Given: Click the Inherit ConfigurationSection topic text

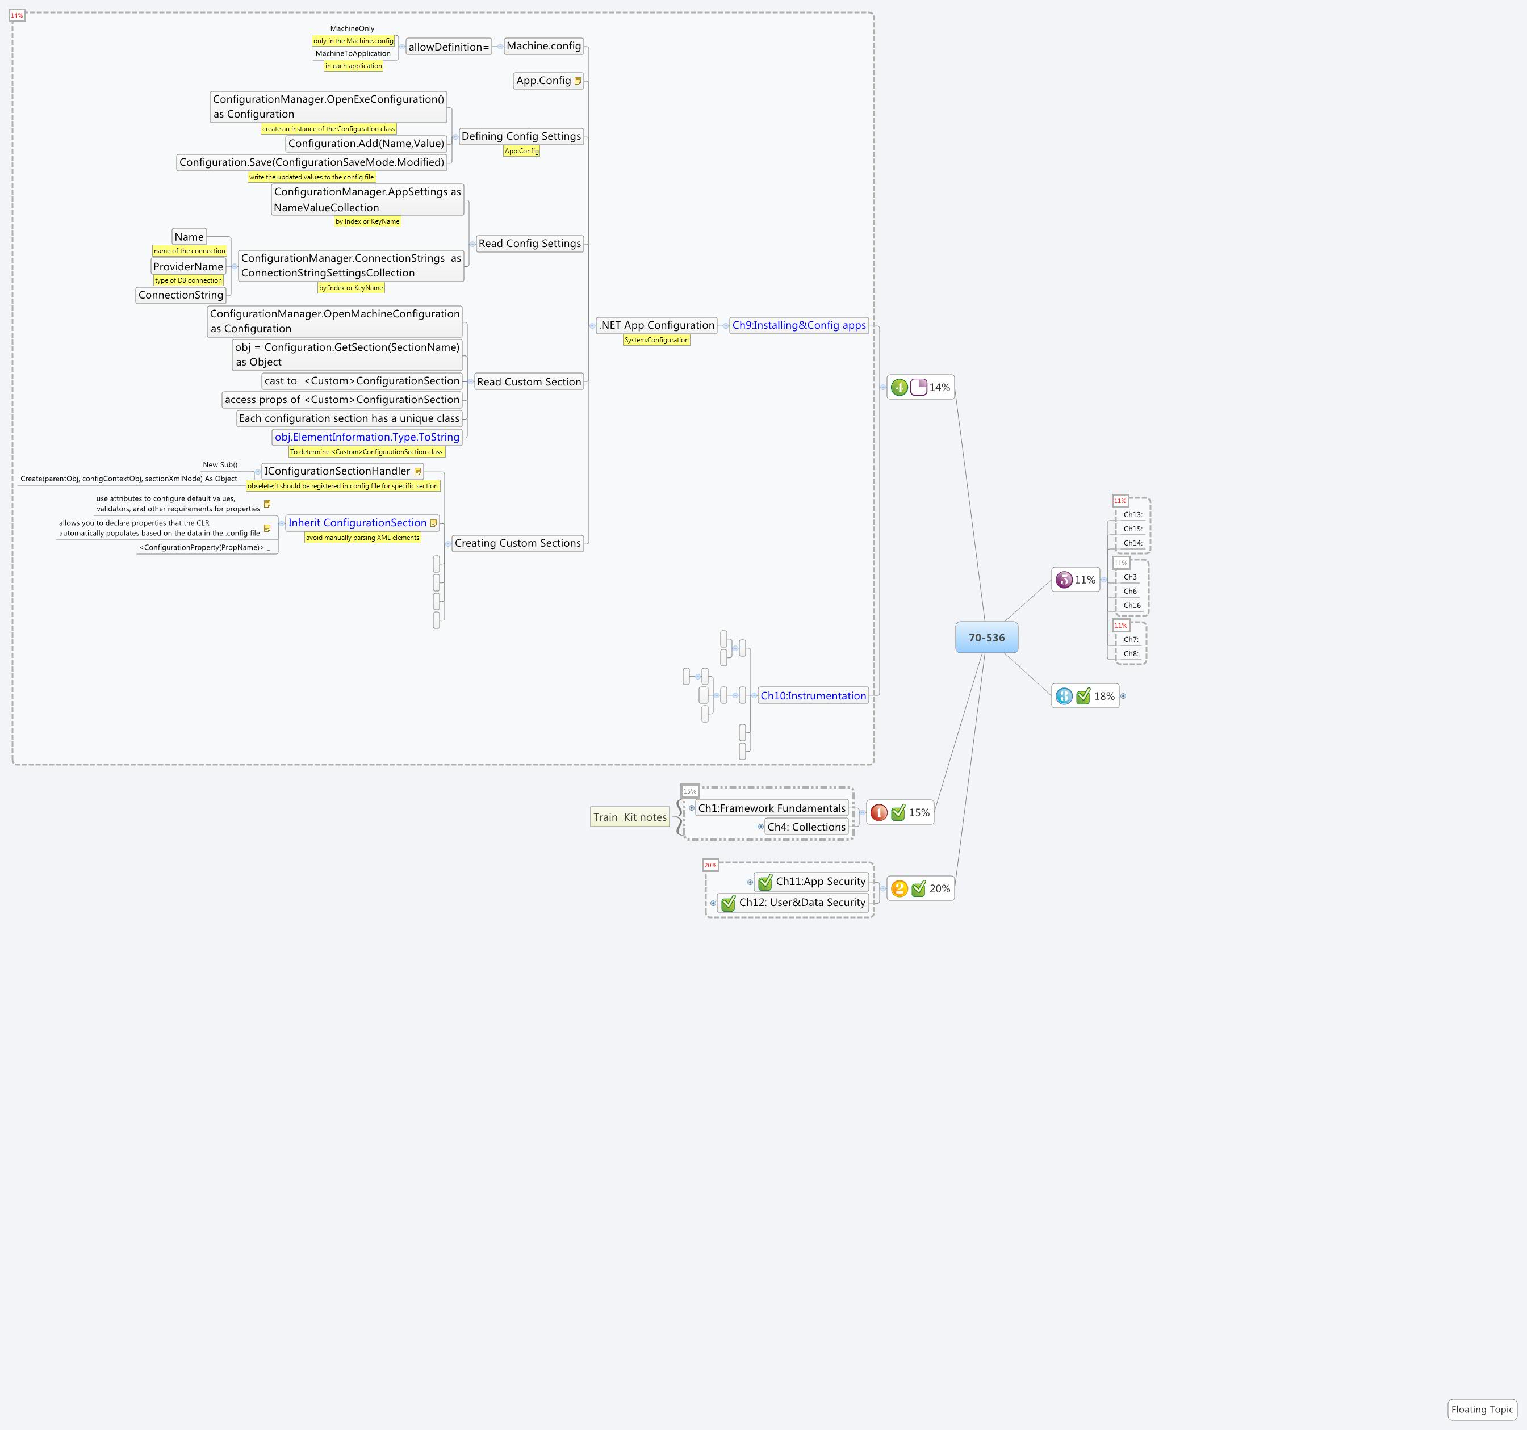Looking at the screenshot, I should (357, 523).
